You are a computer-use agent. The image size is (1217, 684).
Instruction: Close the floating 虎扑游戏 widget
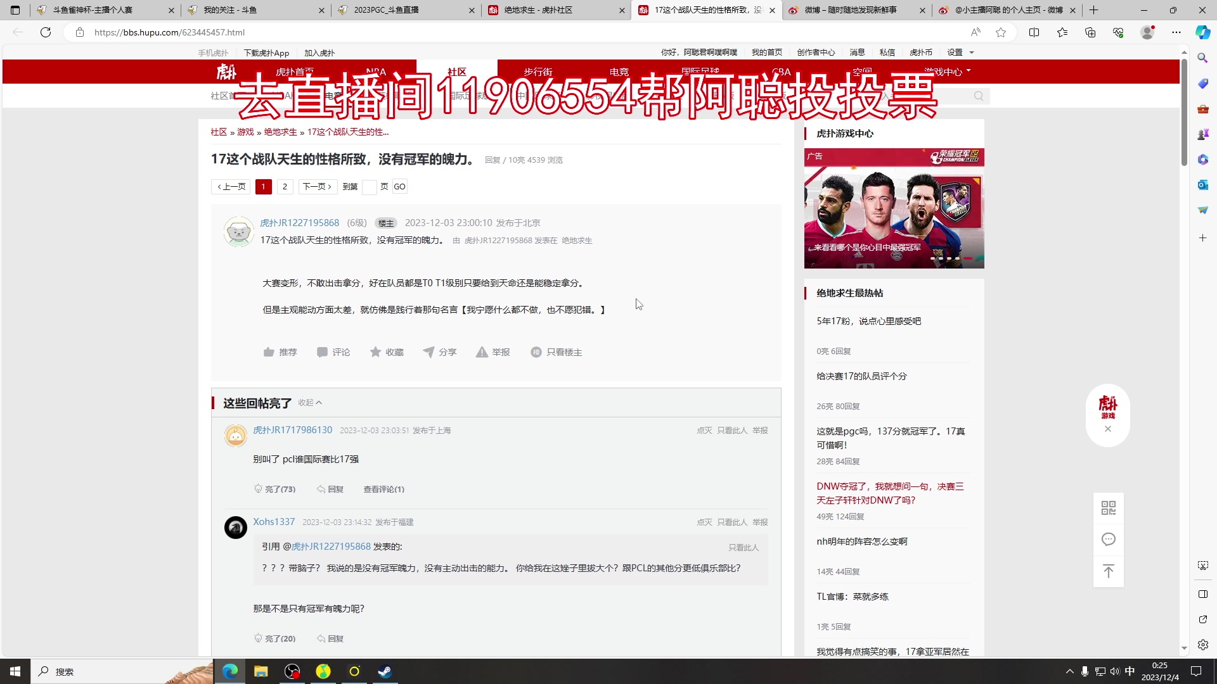tap(1107, 429)
